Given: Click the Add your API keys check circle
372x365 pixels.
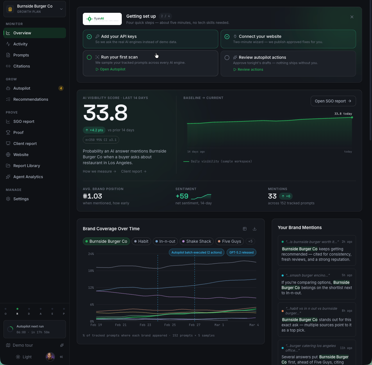Looking at the screenshot, I should [89, 37].
